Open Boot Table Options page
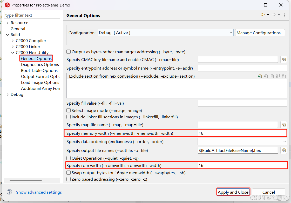The height and width of the screenshot is (203, 291). (x=39, y=71)
